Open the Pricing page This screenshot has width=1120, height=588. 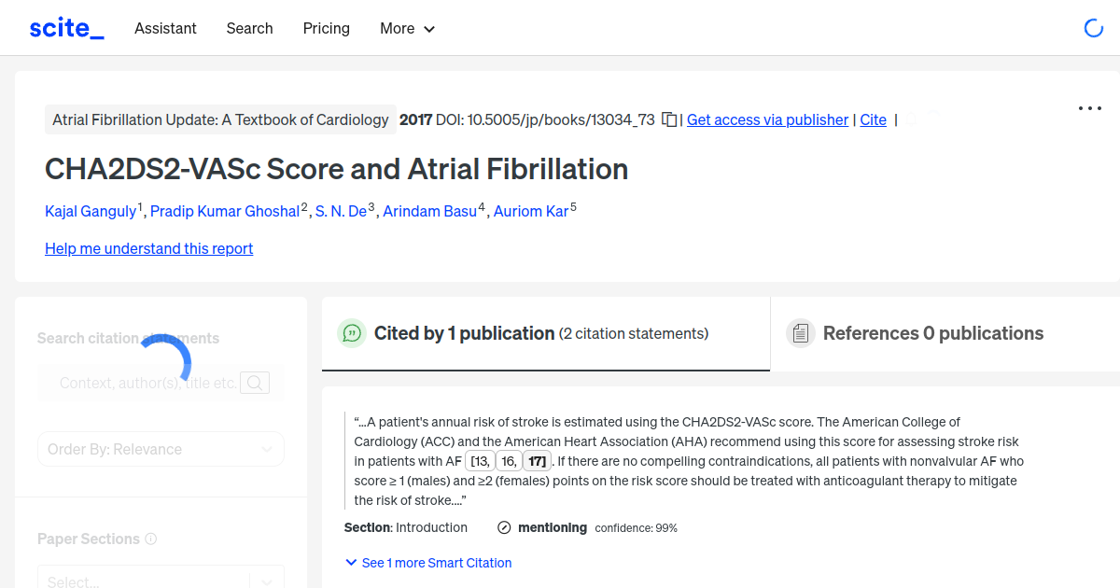(x=326, y=29)
